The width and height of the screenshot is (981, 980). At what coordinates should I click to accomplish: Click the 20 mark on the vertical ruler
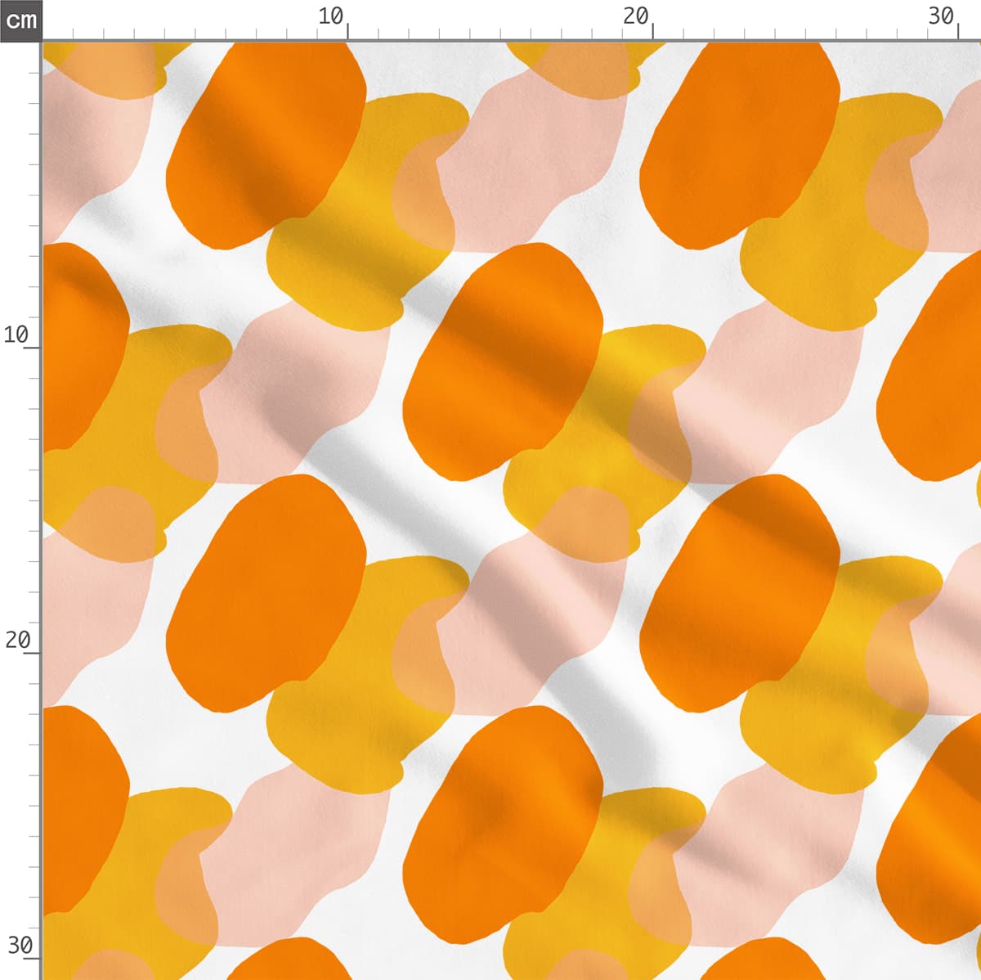pos(16,640)
